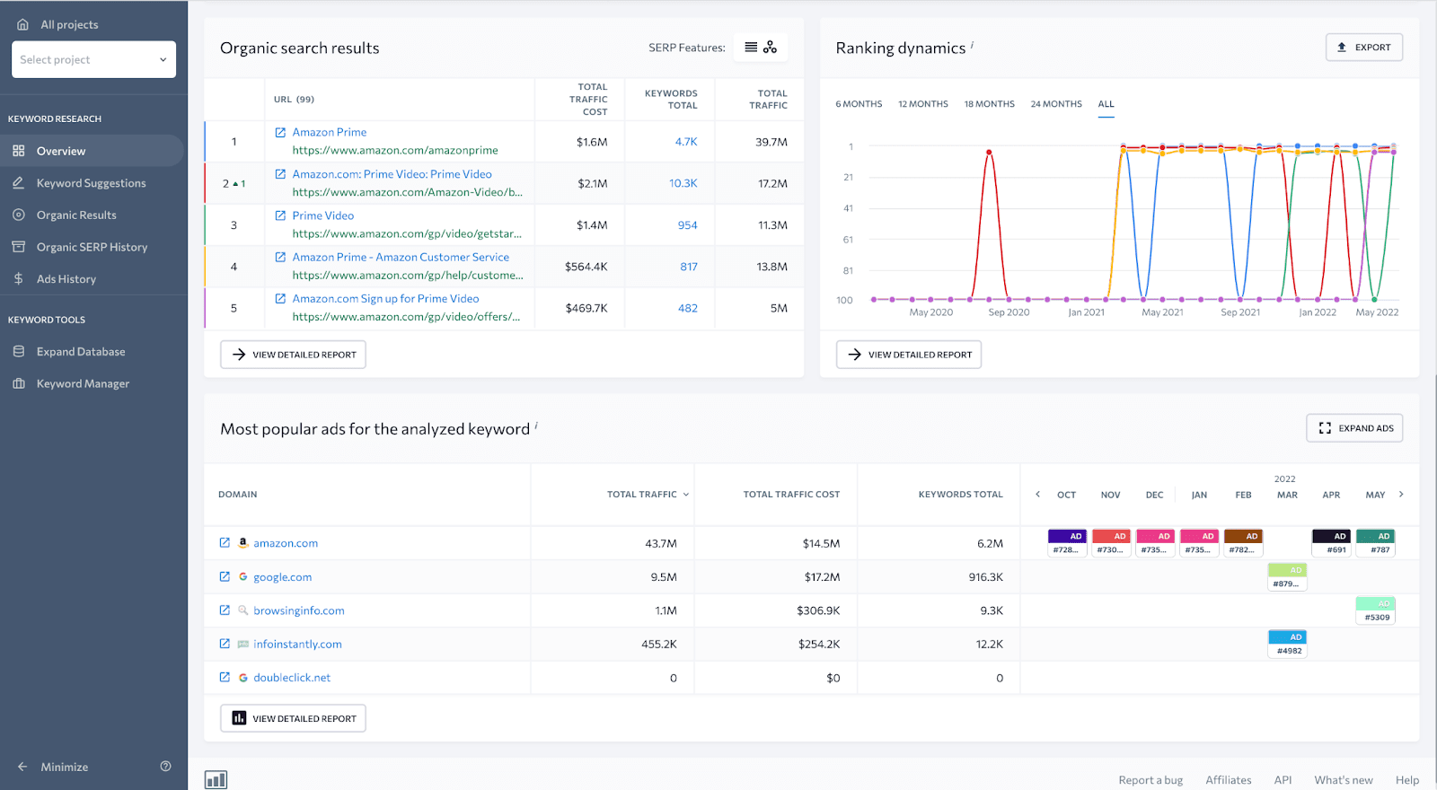Open the infoinstantly.com March ad #4982
Screen dimensions: 1437x790
click(x=1287, y=644)
